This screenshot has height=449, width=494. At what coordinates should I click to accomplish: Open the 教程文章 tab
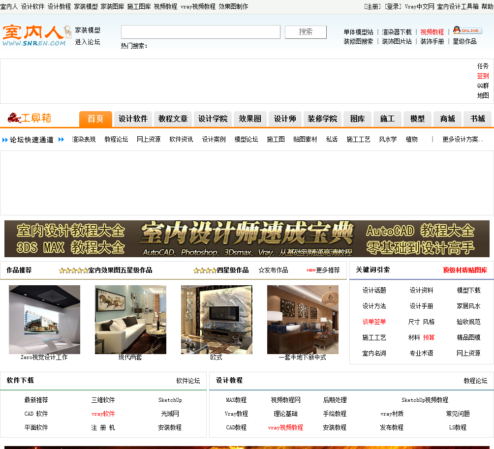pos(173,119)
